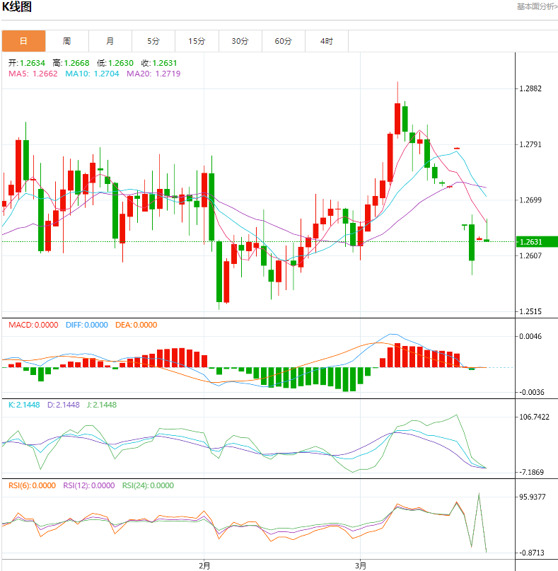Click the MACD value label
This screenshot has height=571, width=558.
click(x=33, y=325)
